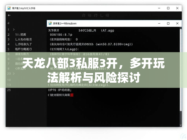This screenshot has width=187, height=140.
Task: Select sidebar row 3 entry
Action: point(23,39)
